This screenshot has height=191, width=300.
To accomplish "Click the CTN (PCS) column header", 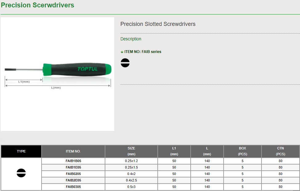I will 281,151.
